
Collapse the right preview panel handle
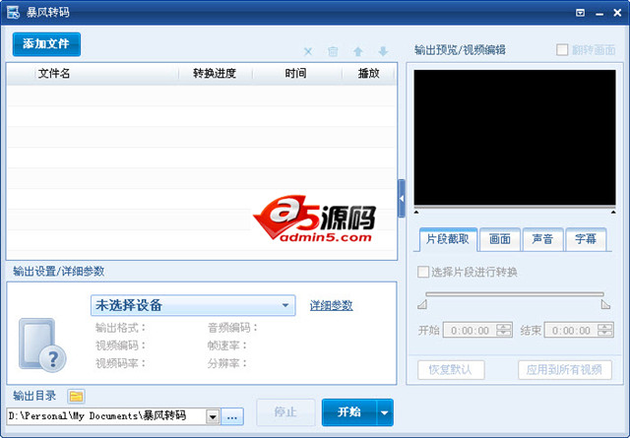402,199
